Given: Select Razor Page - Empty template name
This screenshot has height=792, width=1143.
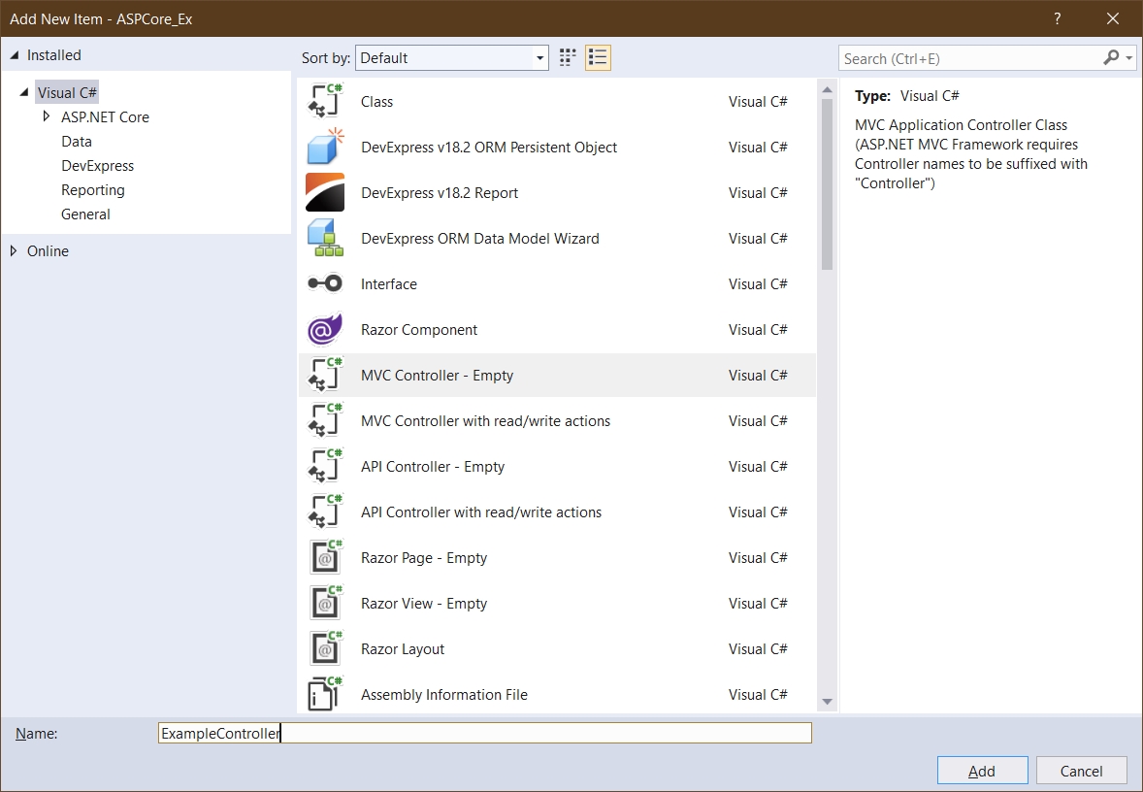Looking at the screenshot, I should 423,558.
